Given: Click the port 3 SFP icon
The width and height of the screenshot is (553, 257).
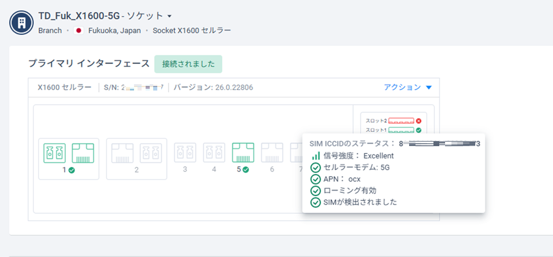Looking at the screenshot, I should pos(185,153).
